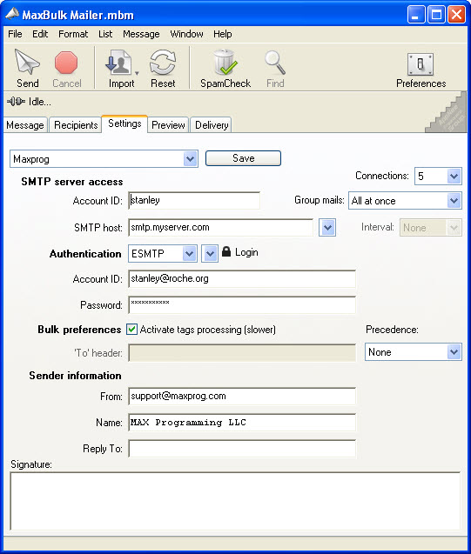Open the Connections dropdown
The height and width of the screenshot is (554, 471).
(x=454, y=176)
